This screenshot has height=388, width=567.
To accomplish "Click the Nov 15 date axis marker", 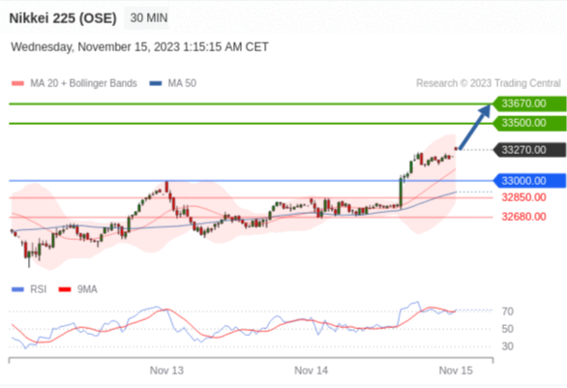I will [x=456, y=371].
